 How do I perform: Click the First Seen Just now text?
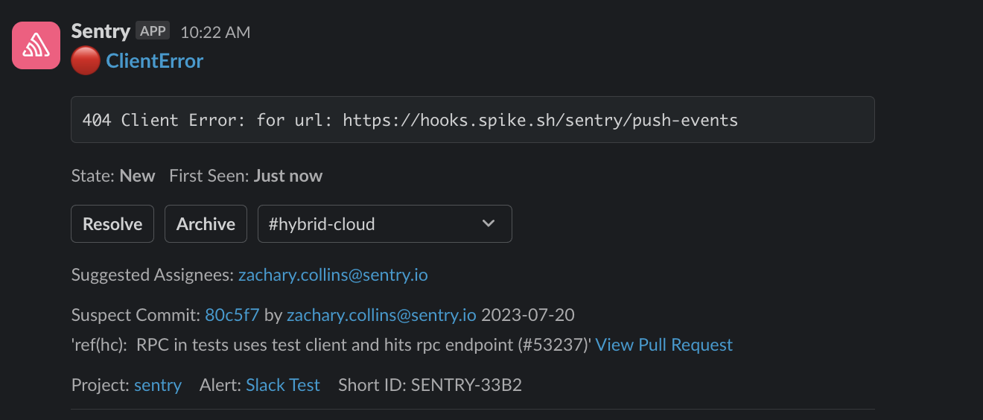point(246,176)
